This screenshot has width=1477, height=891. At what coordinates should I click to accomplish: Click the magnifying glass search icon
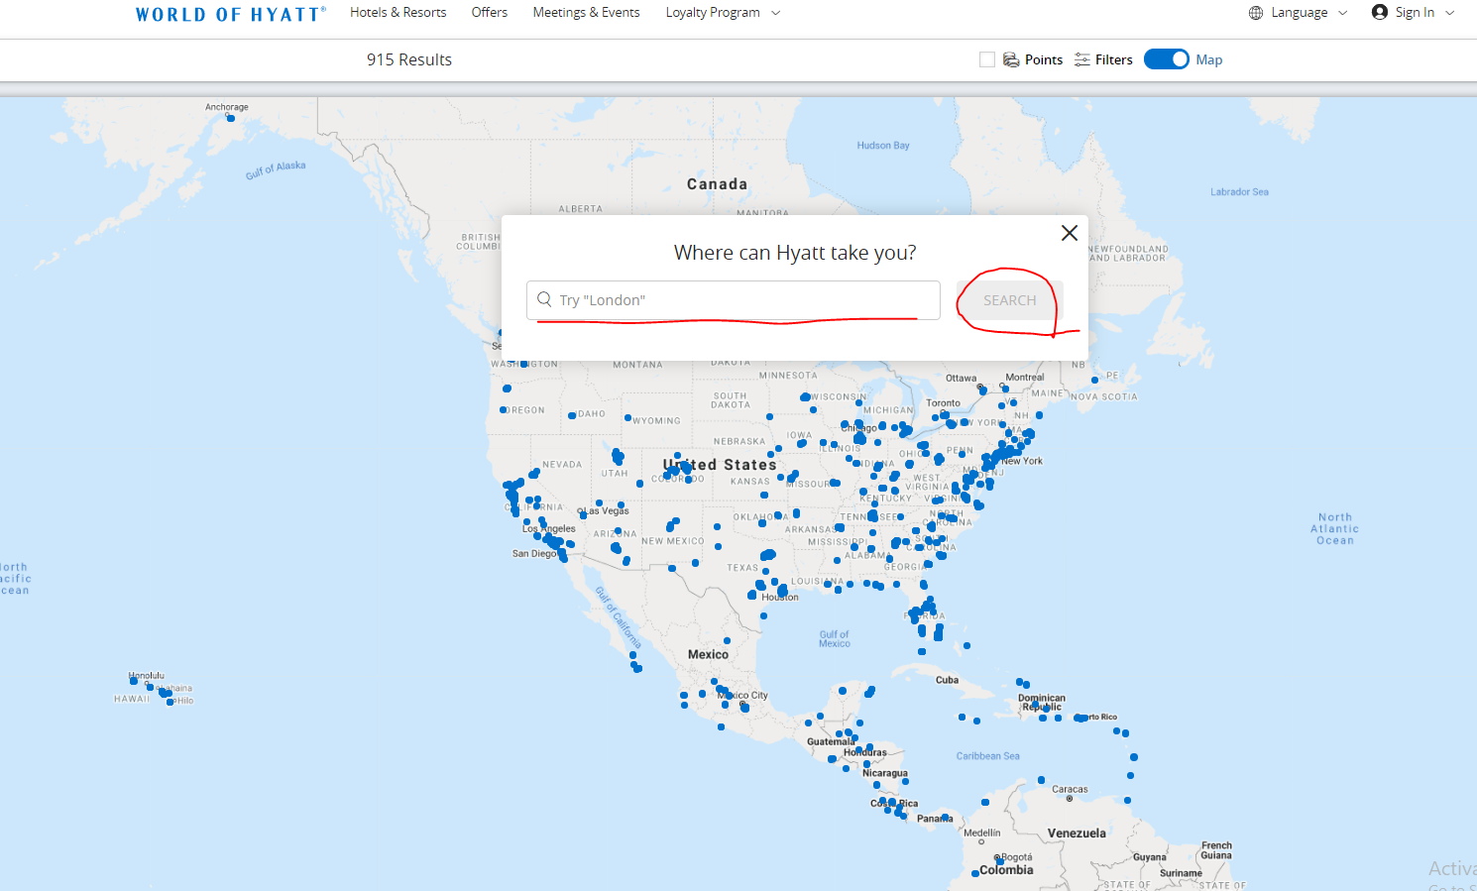(x=544, y=299)
